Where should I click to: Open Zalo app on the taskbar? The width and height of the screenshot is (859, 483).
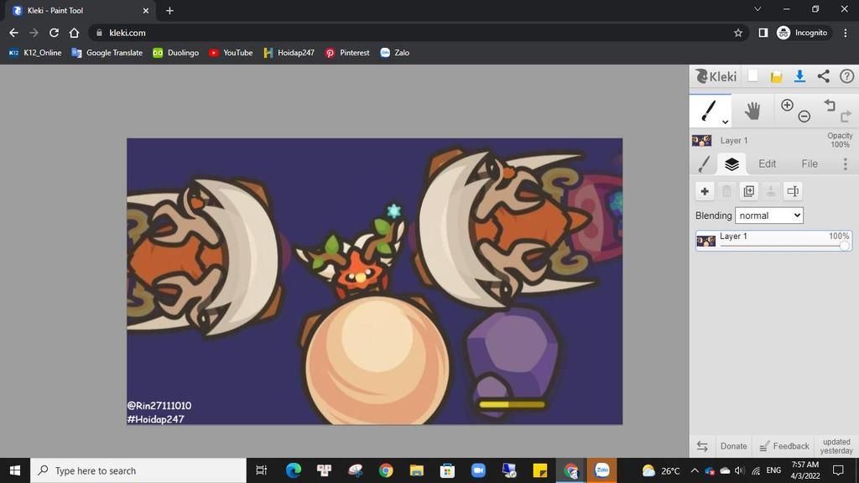(601, 470)
